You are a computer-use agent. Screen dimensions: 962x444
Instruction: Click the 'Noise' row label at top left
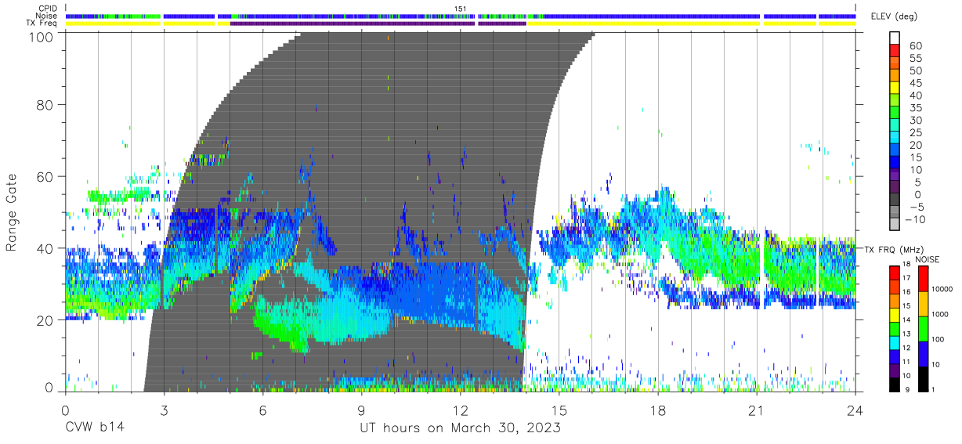click(x=47, y=16)
